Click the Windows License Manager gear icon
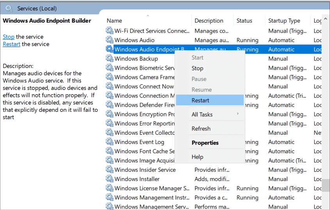 (x=109, y=188)
